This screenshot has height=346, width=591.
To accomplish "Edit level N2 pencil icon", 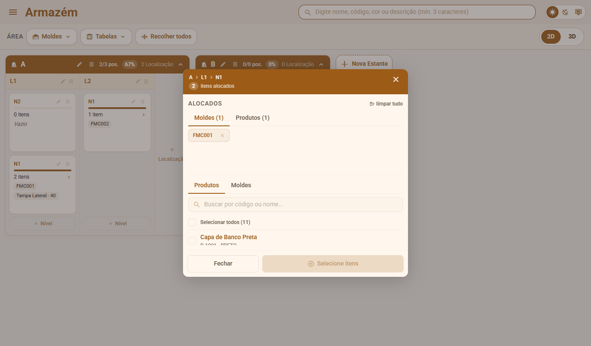I will (x=59, y=102).
